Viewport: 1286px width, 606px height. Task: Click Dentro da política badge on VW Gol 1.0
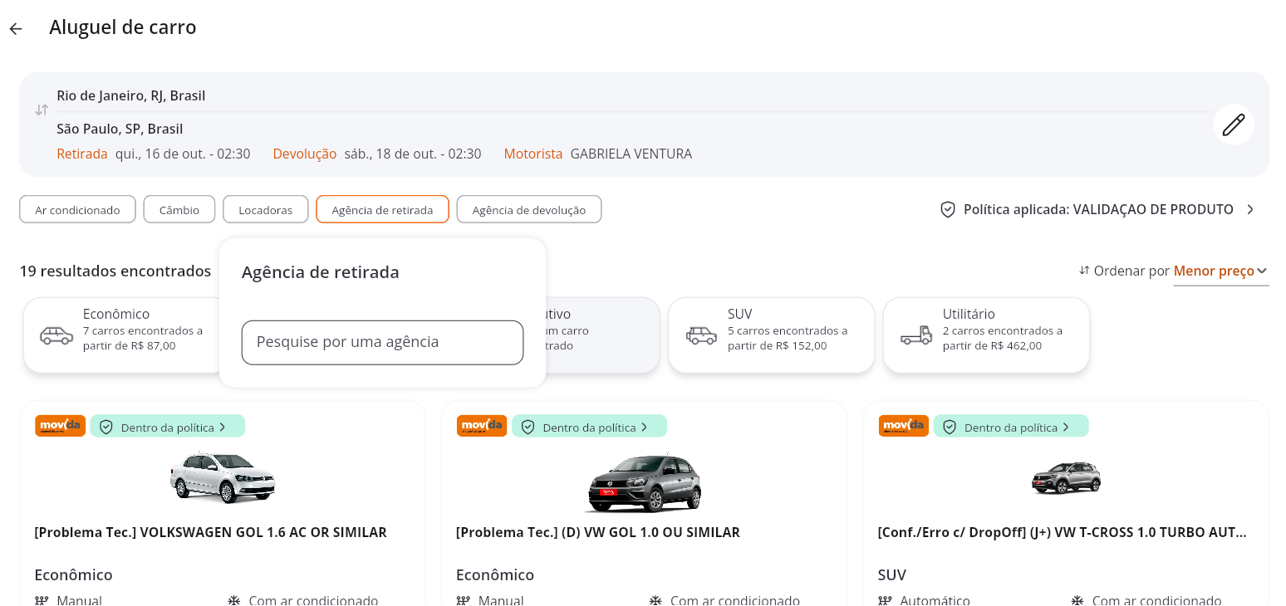589,427
